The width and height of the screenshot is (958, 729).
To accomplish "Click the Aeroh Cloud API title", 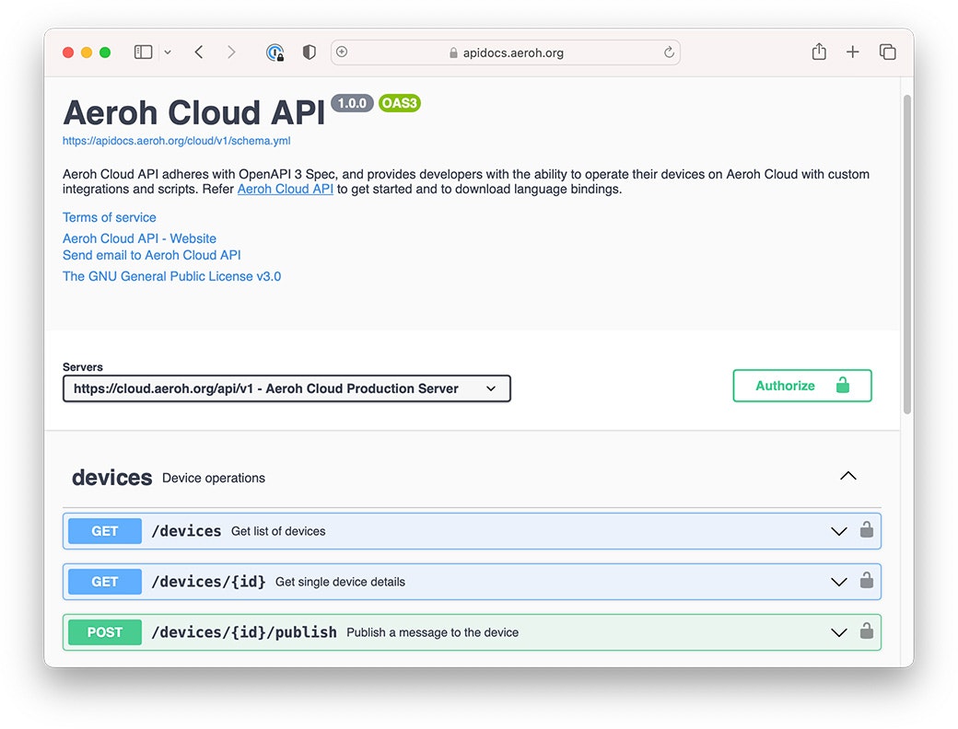I will (x=193, y=112).
